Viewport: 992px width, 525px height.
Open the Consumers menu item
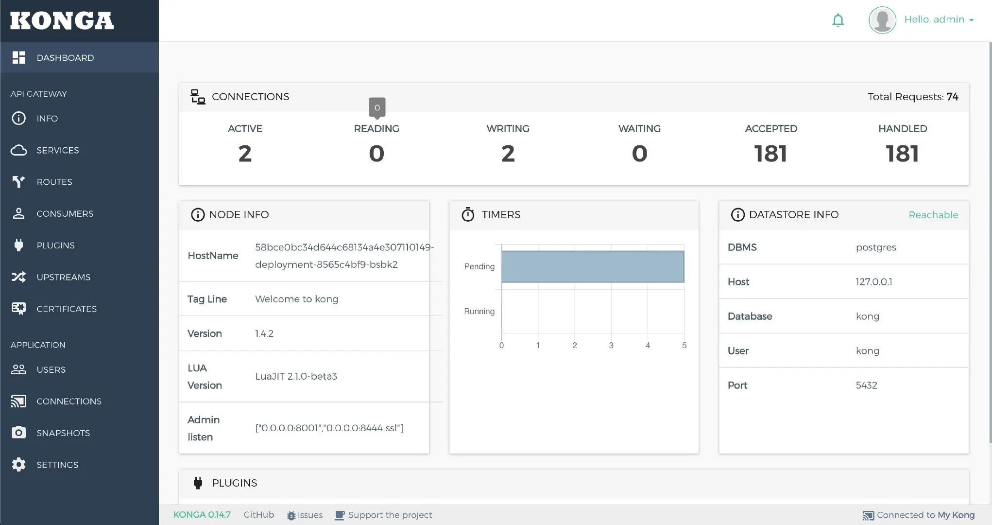point(65,214)
